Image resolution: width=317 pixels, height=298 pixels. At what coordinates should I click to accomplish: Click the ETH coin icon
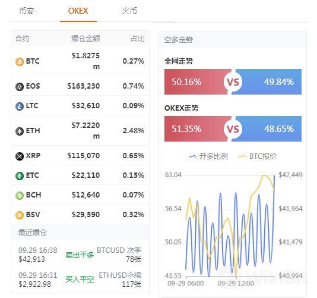pyautogui.click(x=20, y=131)
